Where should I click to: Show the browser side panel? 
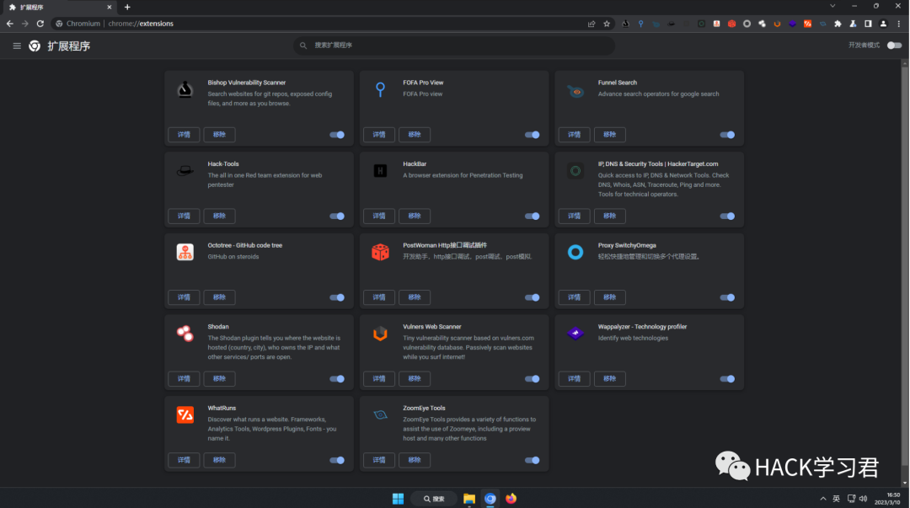pos(868,24)
